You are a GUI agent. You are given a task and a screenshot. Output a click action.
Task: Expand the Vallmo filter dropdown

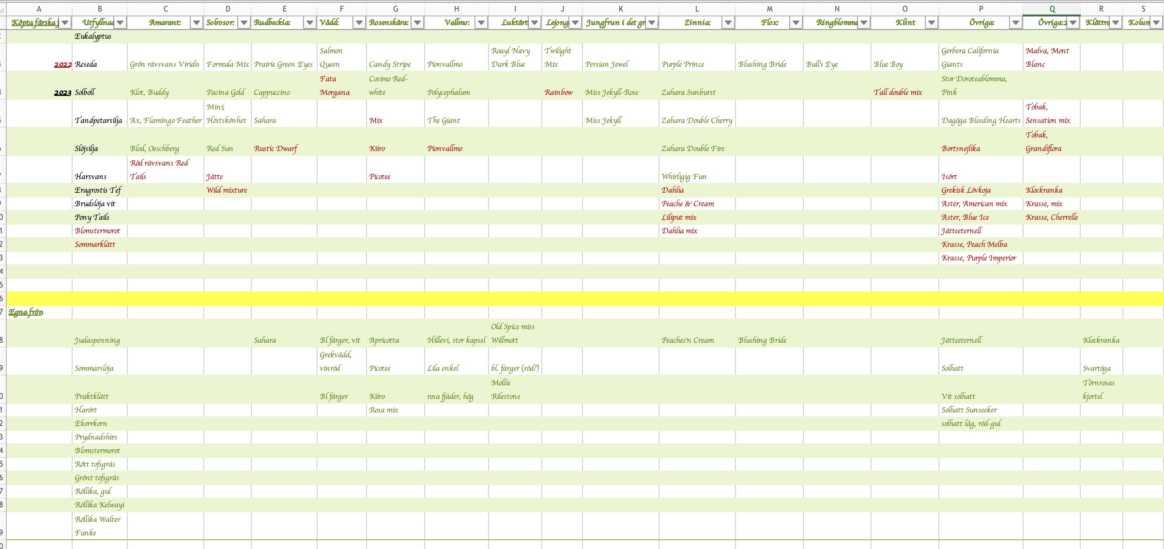(x=481, y=22)
